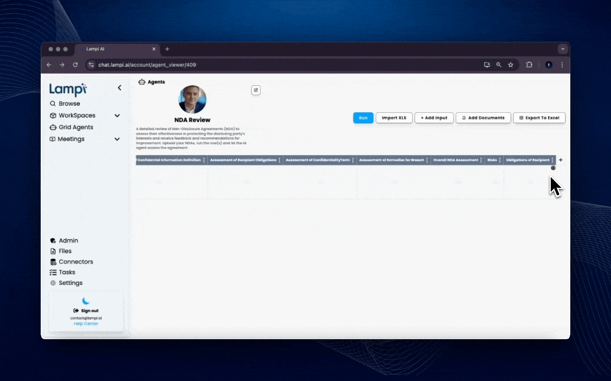This screenshot has width=611, height=381.
Task: Open Browse in the sidebar
Action: coord(64,104)
